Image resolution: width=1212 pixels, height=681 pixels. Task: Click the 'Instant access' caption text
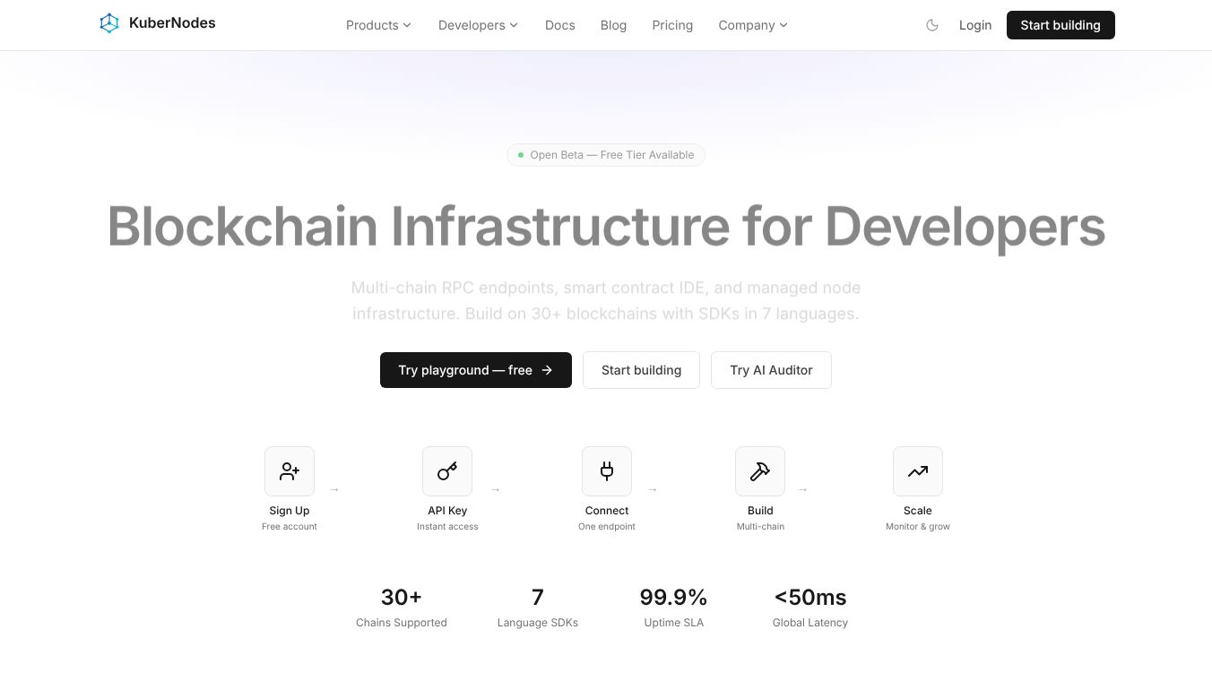click(447, 527)
